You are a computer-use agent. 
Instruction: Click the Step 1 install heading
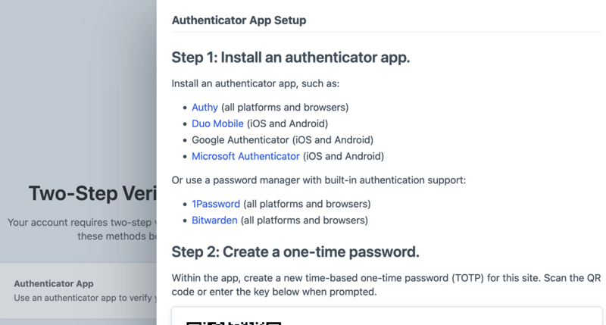[291, 58]
